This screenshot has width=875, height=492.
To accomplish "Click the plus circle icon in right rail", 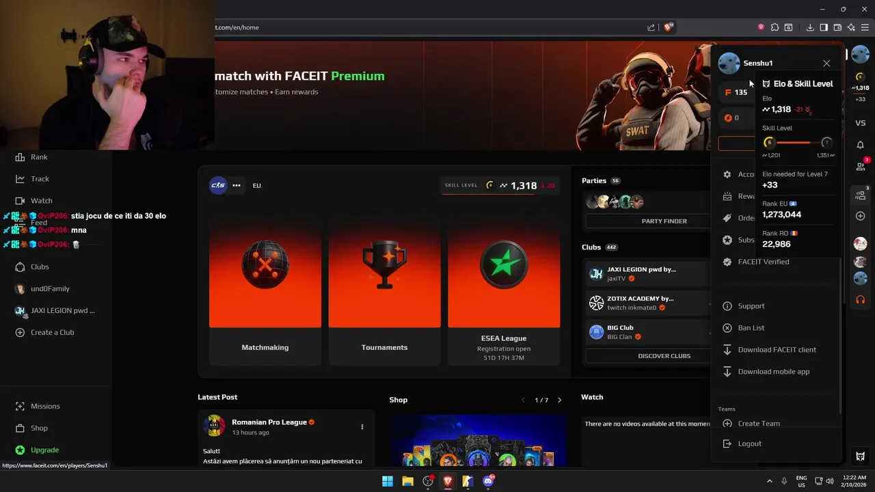I will 861,216.
